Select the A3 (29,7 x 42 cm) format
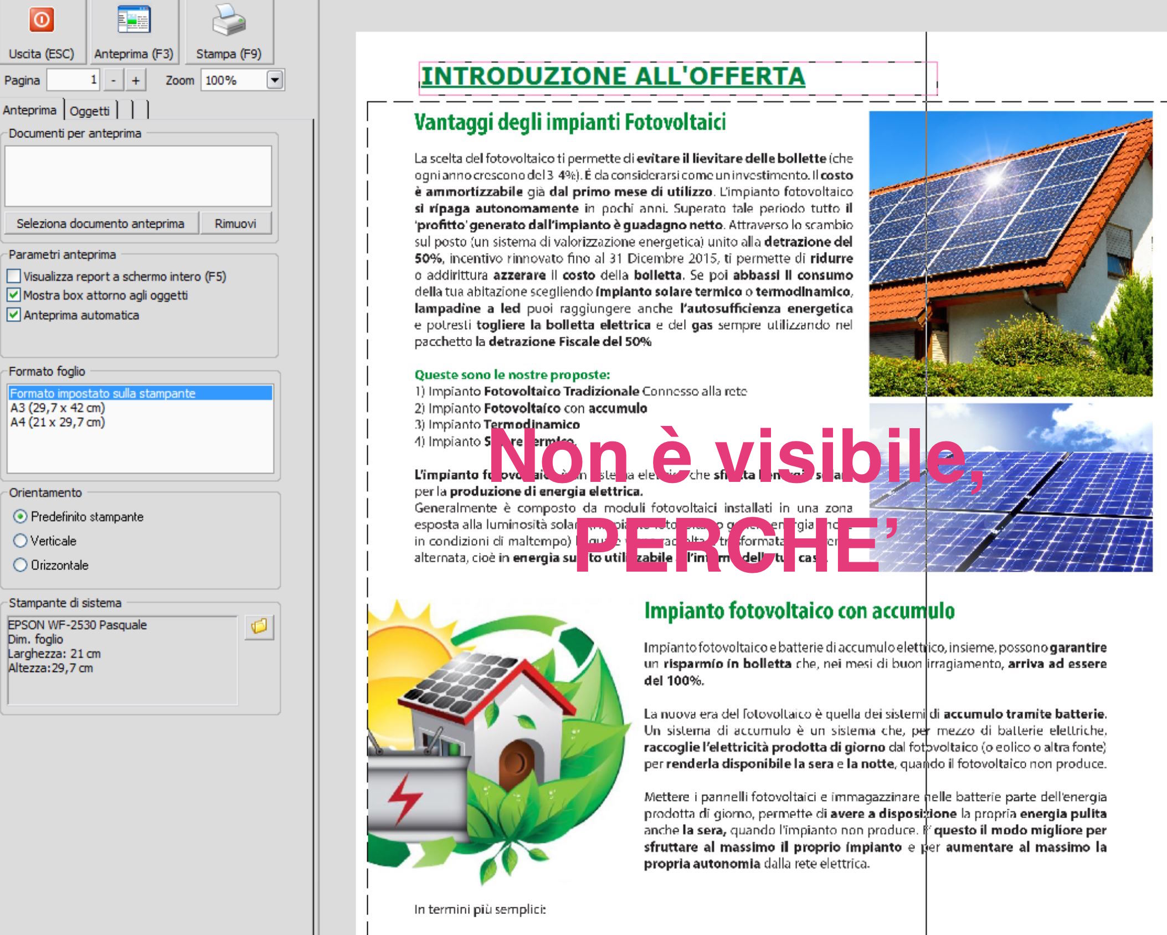This screenshot has width=1167, height=935. (x=58, y=408)
